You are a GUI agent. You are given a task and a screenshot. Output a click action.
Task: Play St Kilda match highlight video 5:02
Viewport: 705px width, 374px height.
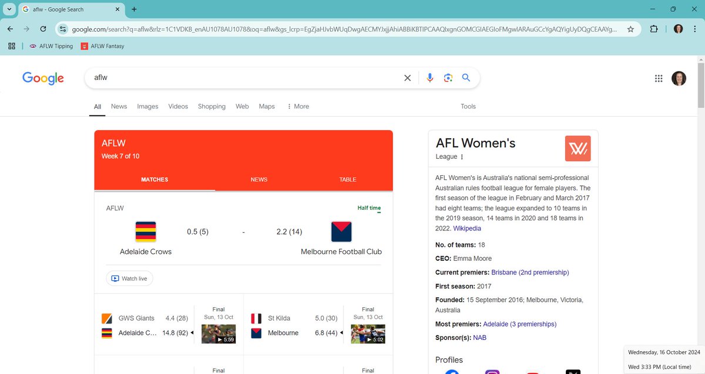(368, 334)
